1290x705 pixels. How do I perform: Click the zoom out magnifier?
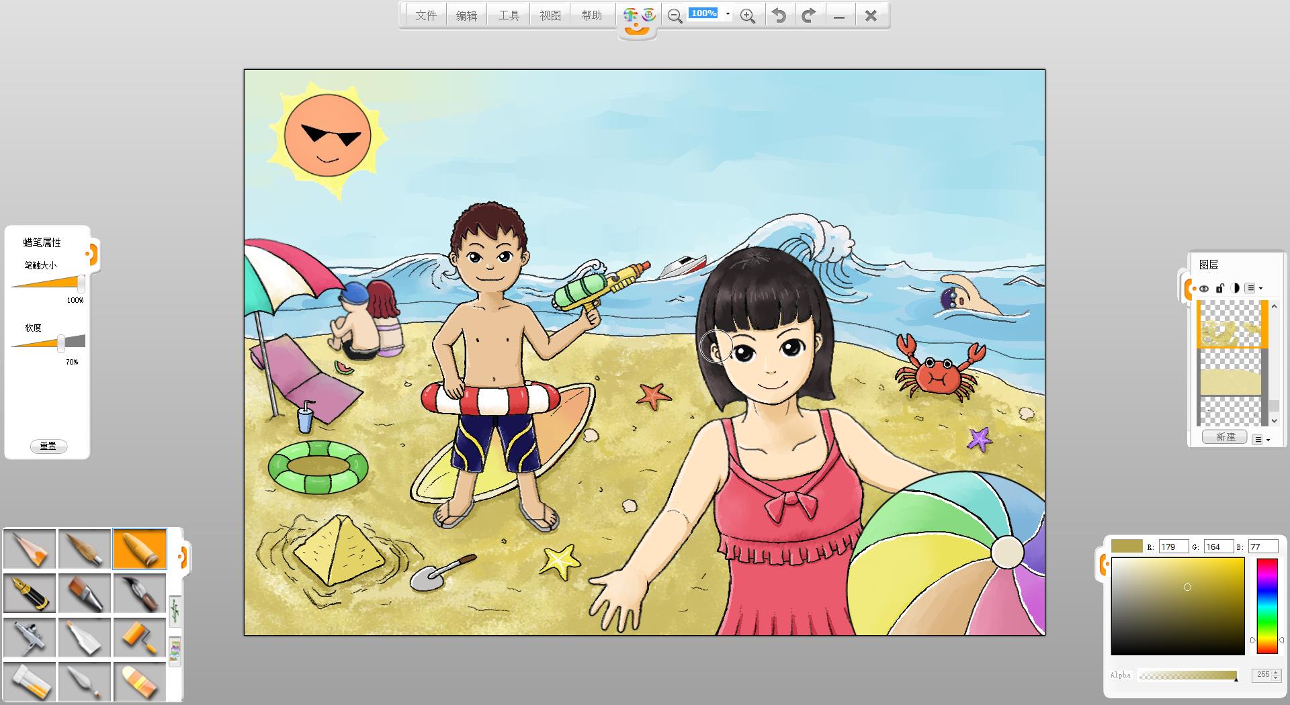(x=675, y=15)
